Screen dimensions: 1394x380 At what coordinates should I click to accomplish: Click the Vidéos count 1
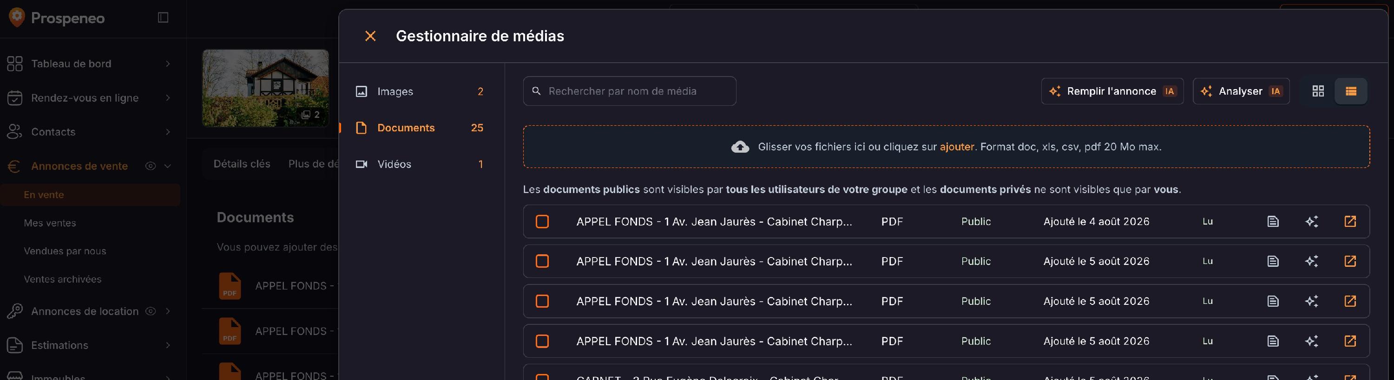480,164
